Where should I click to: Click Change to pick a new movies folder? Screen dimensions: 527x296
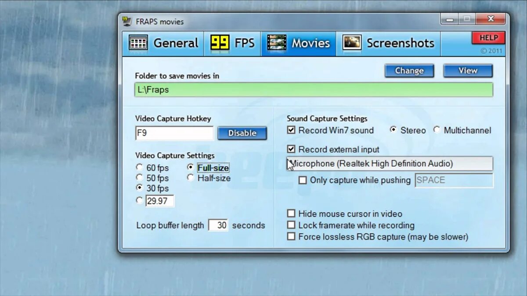tap(409, 71)
